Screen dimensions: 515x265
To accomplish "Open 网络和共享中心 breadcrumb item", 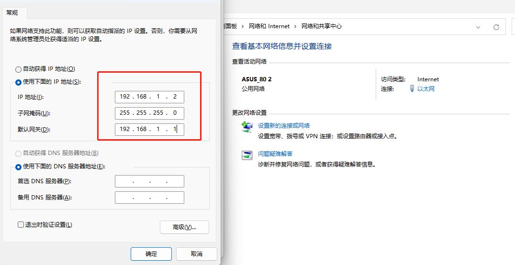I will click(x=322, y=26).
